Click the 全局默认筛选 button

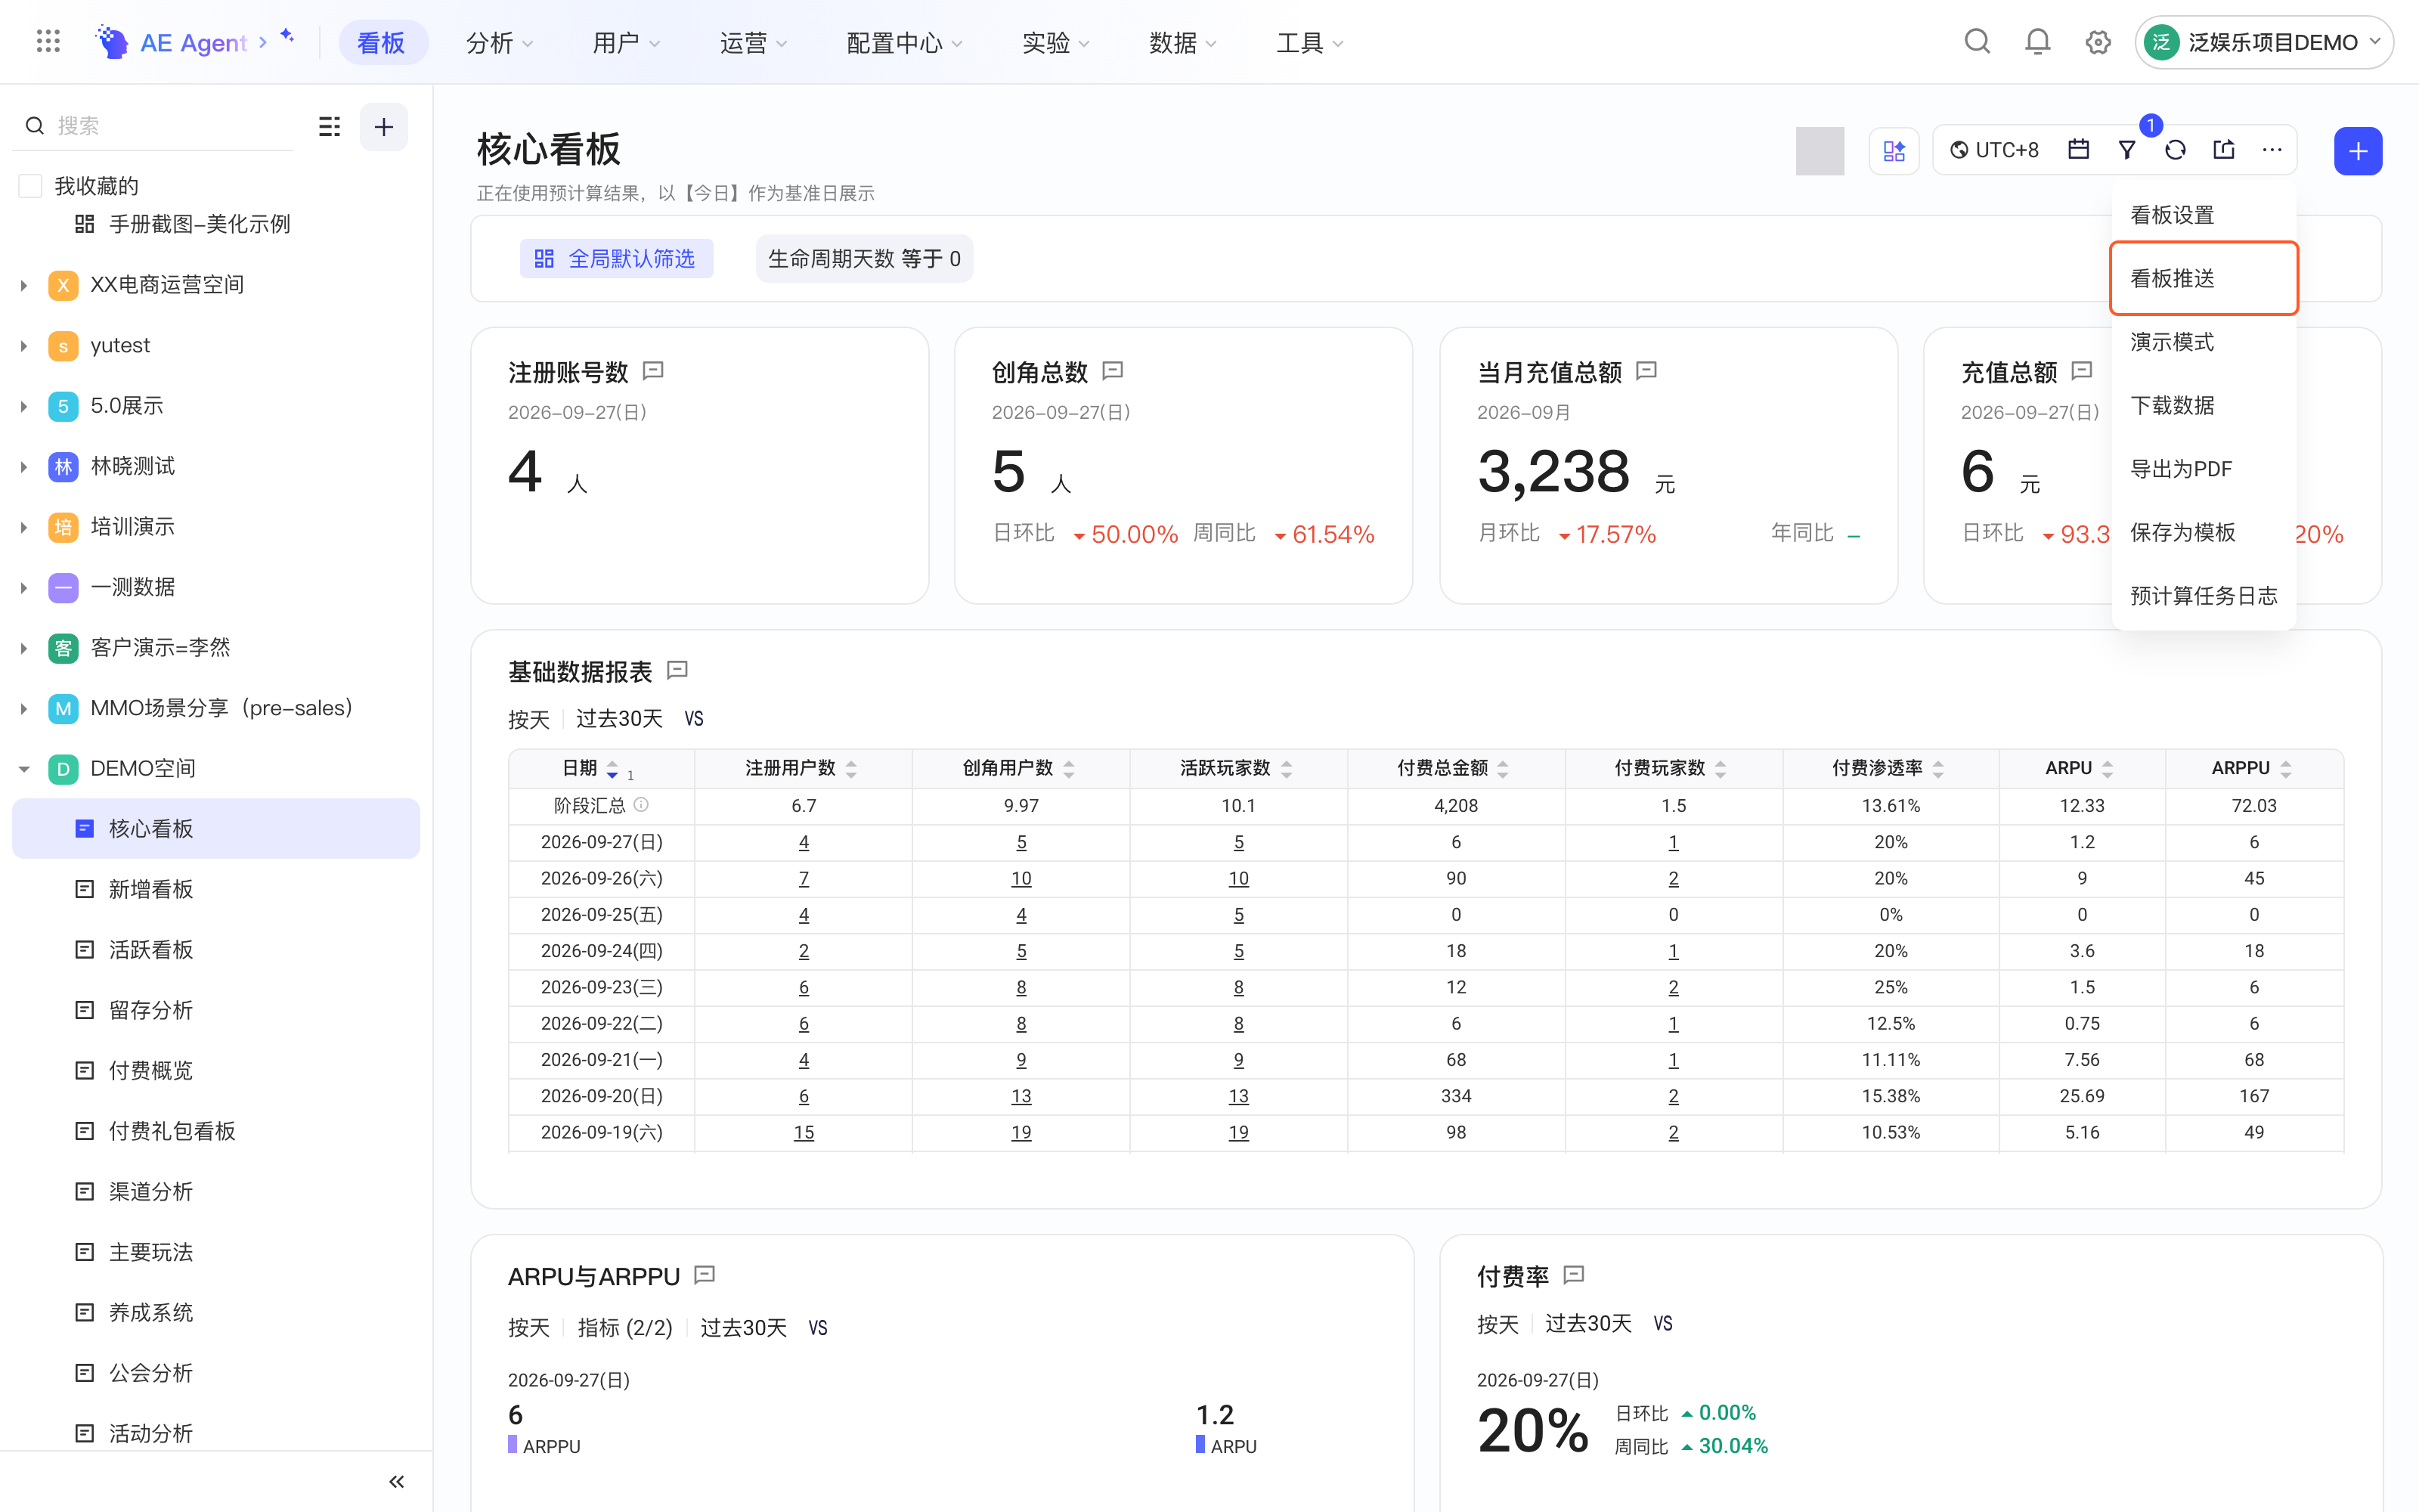pyautogui.click(x=616, y=259)
